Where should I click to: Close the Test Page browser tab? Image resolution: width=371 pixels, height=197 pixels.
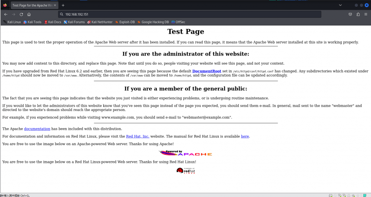point(55,5)
